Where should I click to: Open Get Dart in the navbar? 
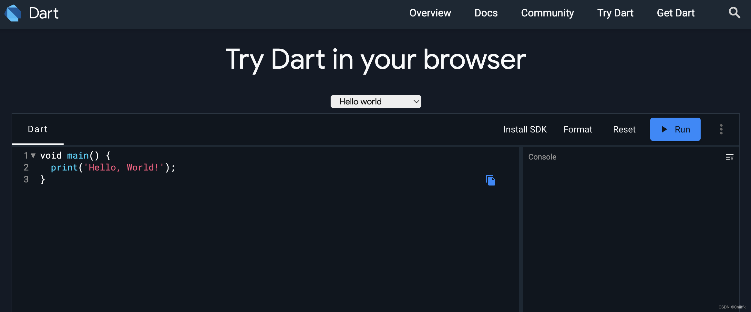(675, 13)
